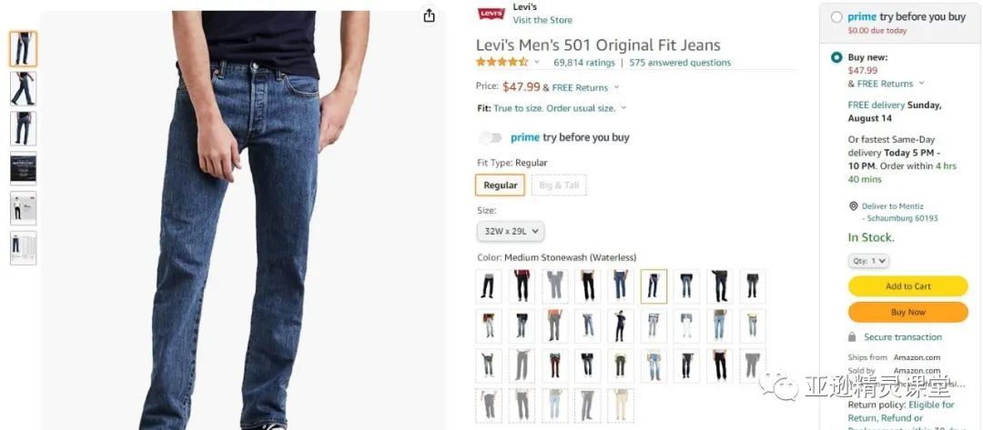983x430 pixels.
Task: Open the Qty quantity dropdown
Action: pos(868,261)
